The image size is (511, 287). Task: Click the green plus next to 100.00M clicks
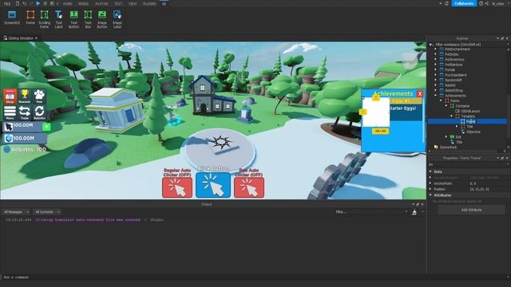46,127
